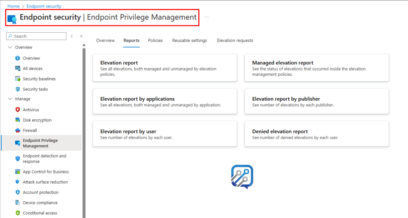408x218 pixels.
Task: Collapse the Manage section chevron
Action: point(10,99)
